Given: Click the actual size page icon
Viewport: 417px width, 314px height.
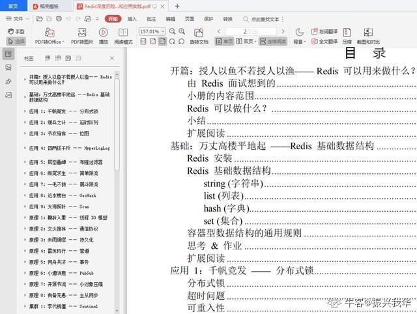Looking at the screenshot, I should (x=143, y=41).
